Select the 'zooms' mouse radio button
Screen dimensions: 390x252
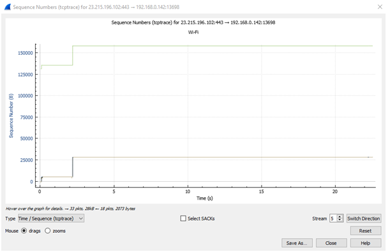pos(47,231)
